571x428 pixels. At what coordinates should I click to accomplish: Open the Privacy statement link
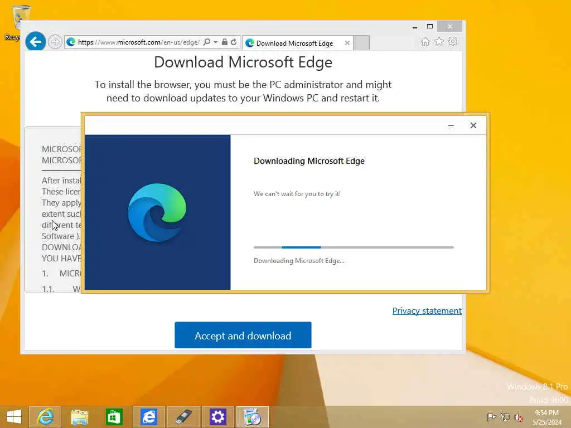[x=427, y=311]
